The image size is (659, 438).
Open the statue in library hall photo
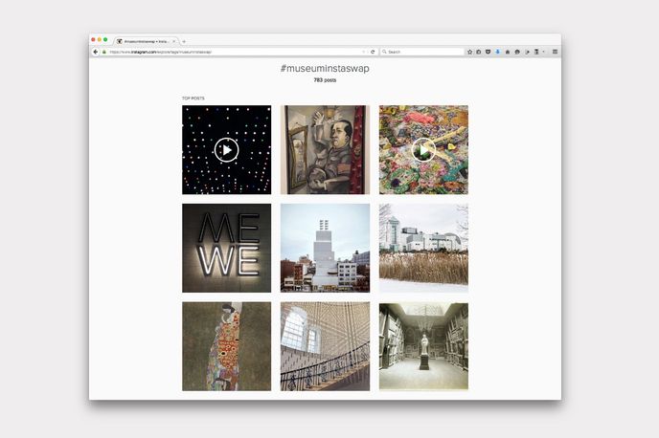click(x=423, y=346)
